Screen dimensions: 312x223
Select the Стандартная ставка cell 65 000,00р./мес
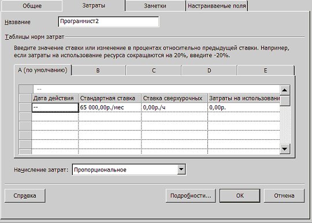[110, 107]
